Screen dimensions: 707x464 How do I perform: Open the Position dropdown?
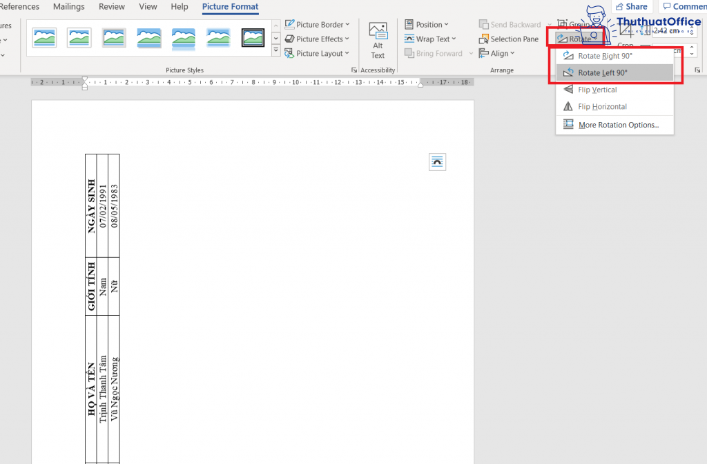pos(427,24)
